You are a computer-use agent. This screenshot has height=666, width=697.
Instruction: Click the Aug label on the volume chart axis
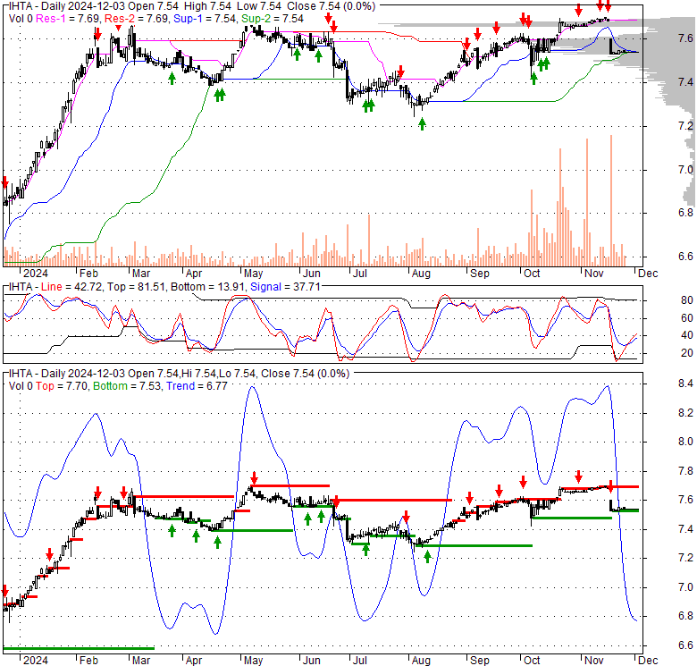tap(421, 274)
